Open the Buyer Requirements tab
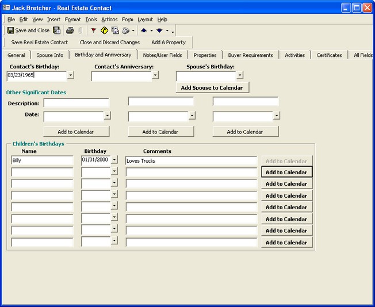This screenshot has width=375, height=307. (x=250, y=55)
